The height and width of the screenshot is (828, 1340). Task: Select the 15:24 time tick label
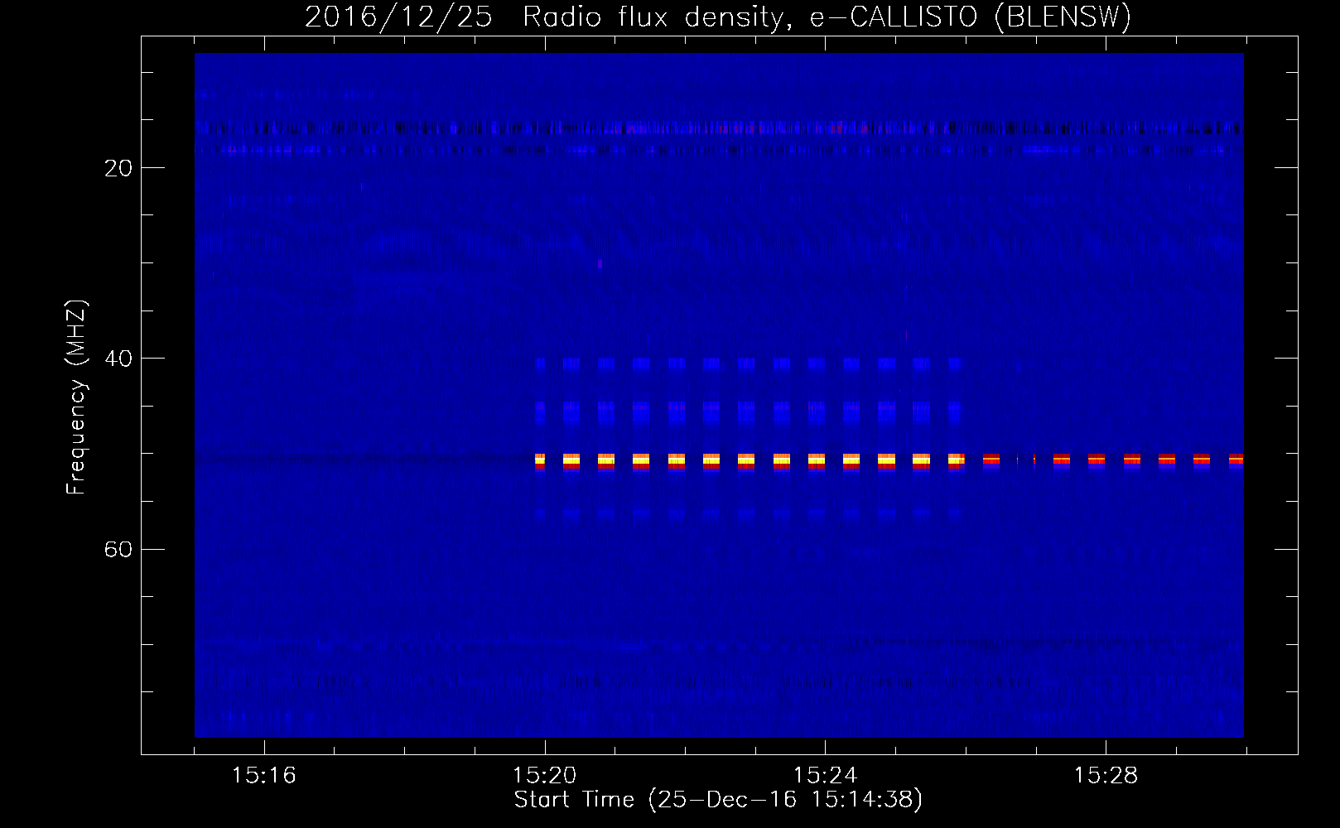point(826,775)
